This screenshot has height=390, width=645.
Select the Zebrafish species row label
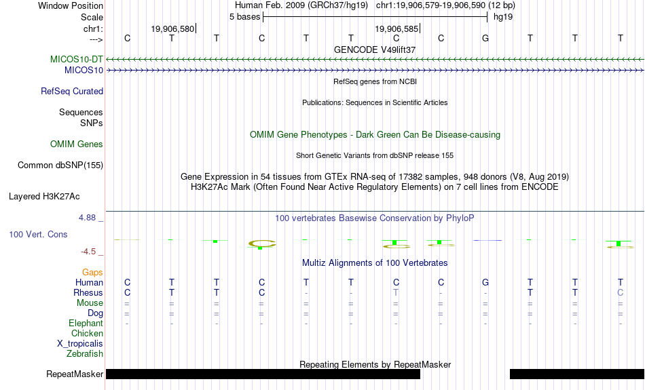coord(85,354)
